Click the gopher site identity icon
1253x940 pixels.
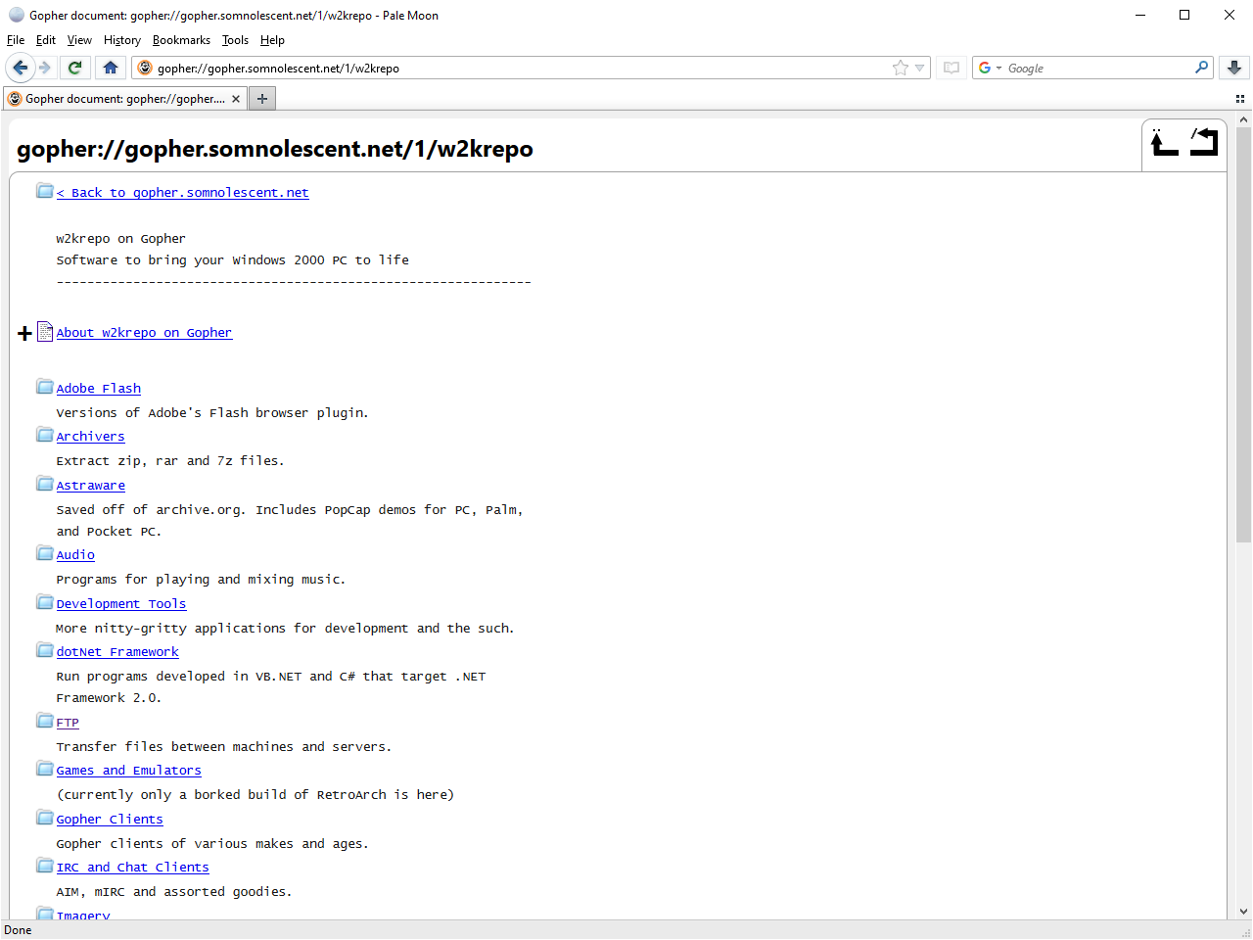tap(145, 68)
